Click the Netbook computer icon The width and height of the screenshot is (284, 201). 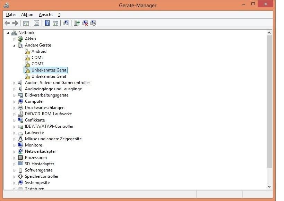coord(14,33)
